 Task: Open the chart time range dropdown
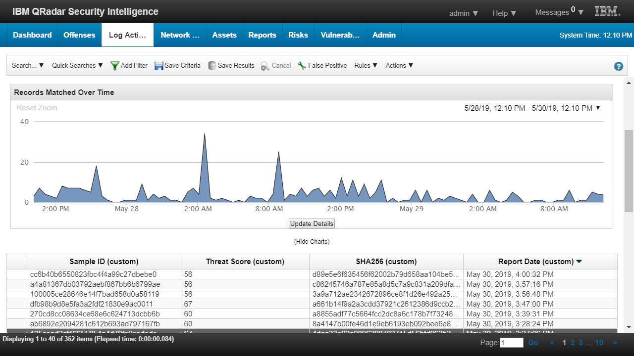pyautogui.click(x=598, y=108)
